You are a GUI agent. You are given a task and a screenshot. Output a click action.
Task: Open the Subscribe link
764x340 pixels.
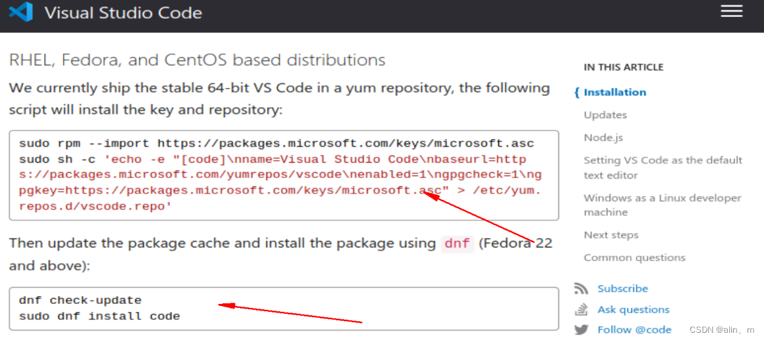tap(622, 289)
